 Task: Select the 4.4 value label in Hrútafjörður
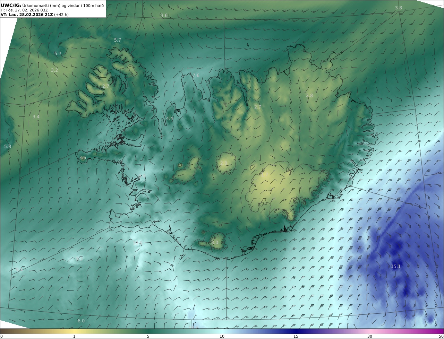170,118
